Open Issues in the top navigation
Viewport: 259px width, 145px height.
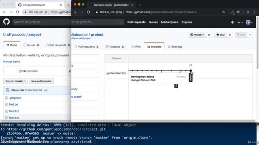[x=153, y=22]
